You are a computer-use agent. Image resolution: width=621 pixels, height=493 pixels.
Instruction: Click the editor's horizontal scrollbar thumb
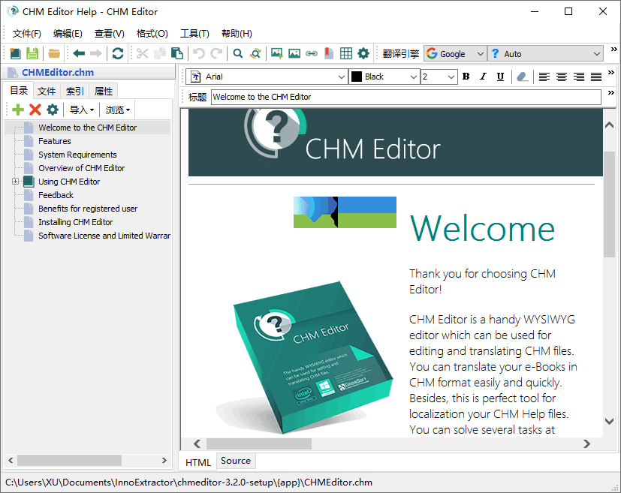click(x=258, y=443)
